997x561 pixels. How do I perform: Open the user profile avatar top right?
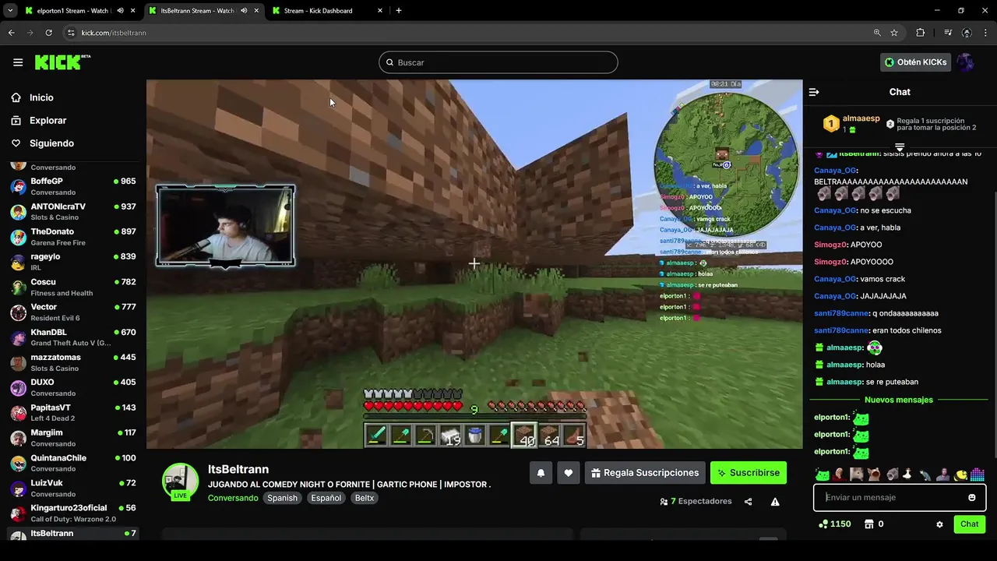966,62
